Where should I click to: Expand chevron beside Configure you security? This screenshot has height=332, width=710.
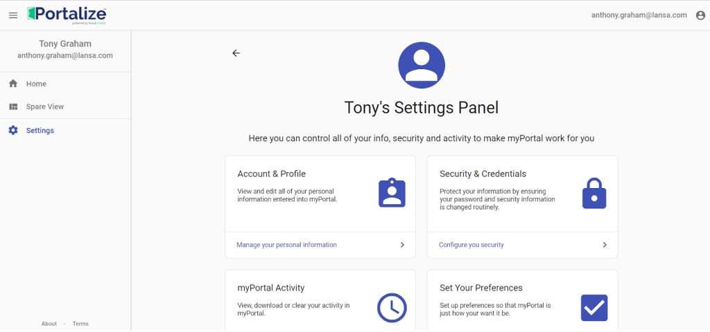pyautogui.click(x=605, y=245)
